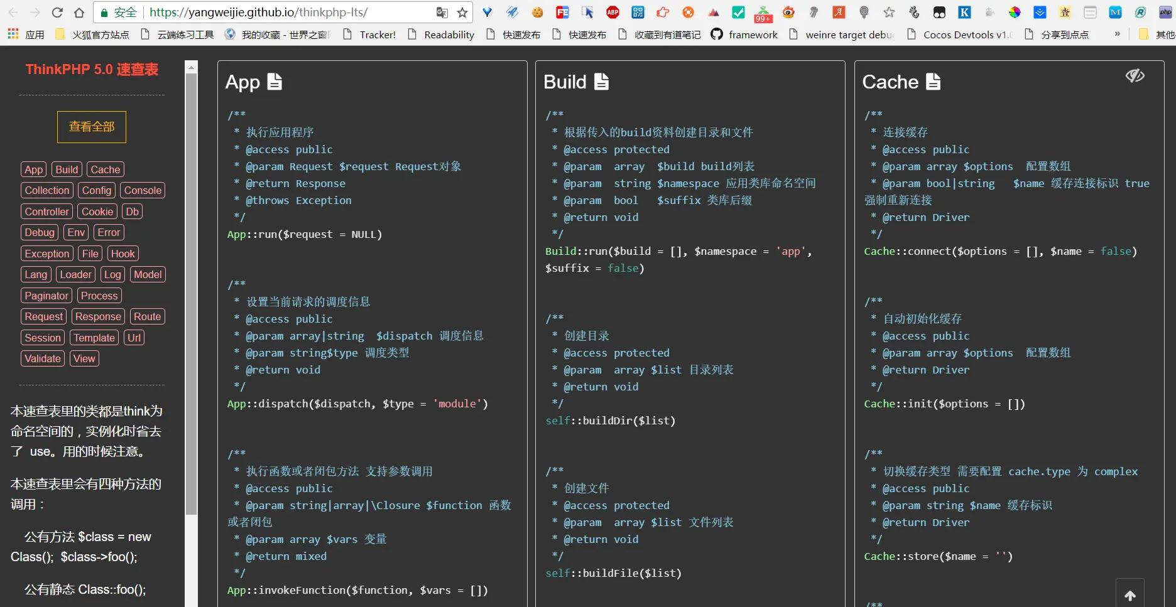This screenshot has width=1176, height=607.
Task: Click the App::run($request = NULL) code line
Action: (305, 234)
